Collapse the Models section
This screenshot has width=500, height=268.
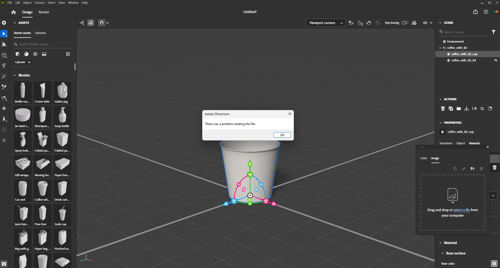click(x=15, y=75)
